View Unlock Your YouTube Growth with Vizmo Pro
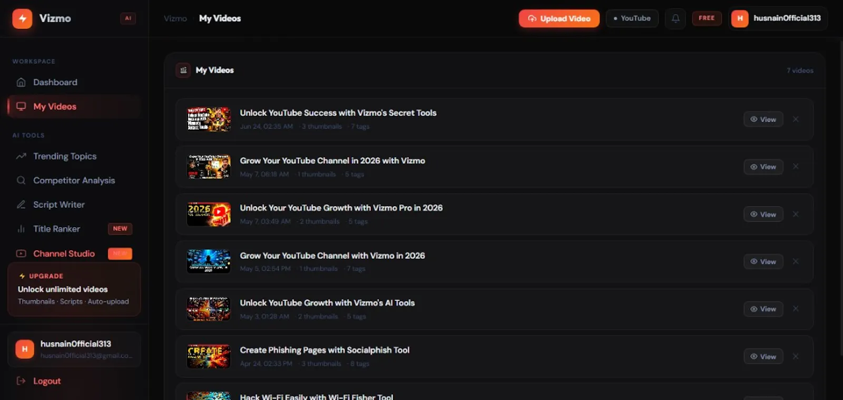Screen dimensions: 843x400 [763, 214]
